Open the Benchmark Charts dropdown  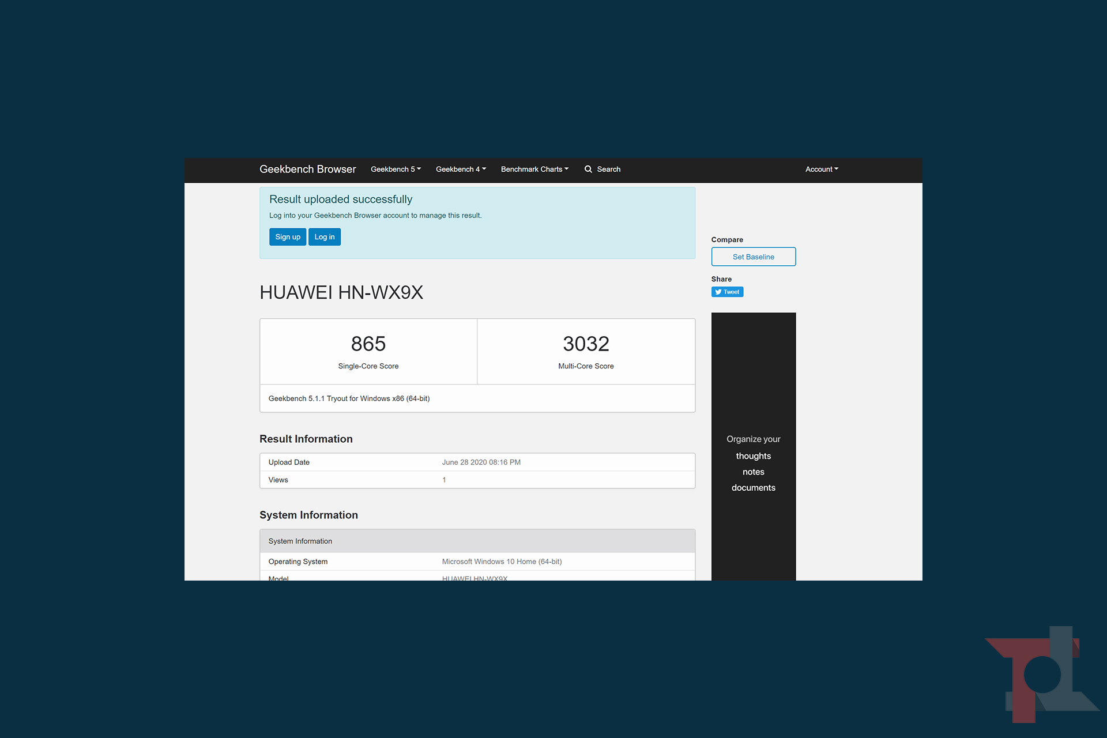point(534,169)
